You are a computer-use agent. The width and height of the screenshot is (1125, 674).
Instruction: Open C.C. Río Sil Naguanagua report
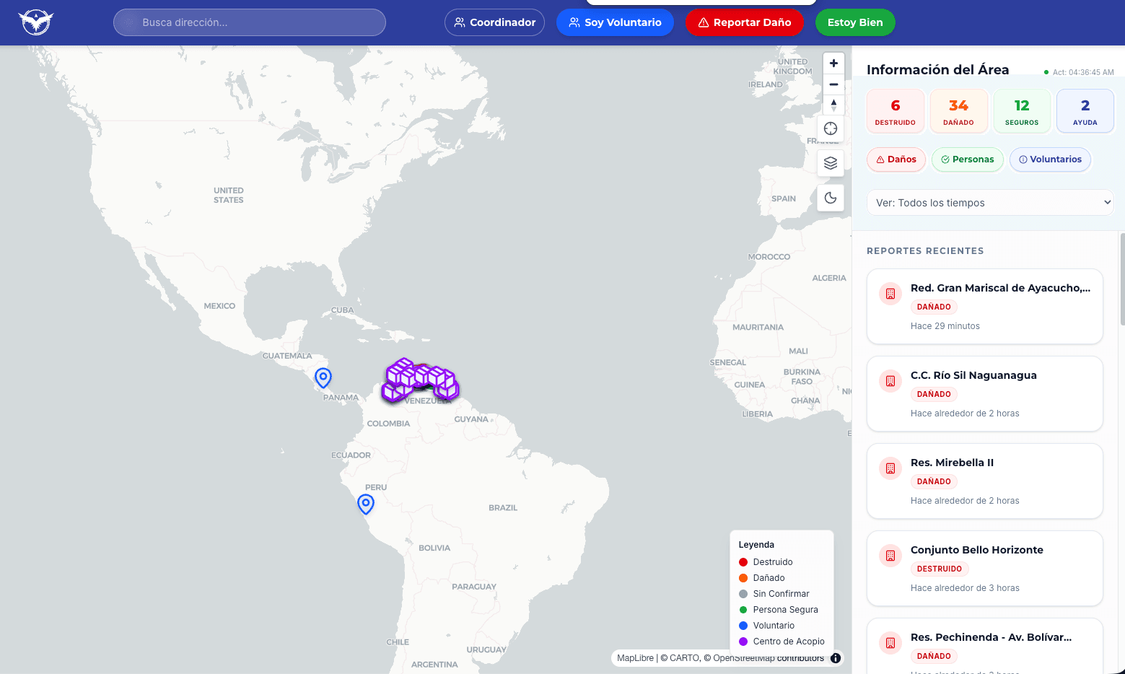tap(985, 394)
